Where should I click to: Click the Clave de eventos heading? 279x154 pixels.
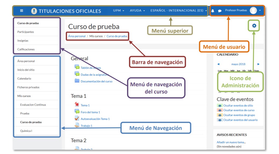(235, 99)
